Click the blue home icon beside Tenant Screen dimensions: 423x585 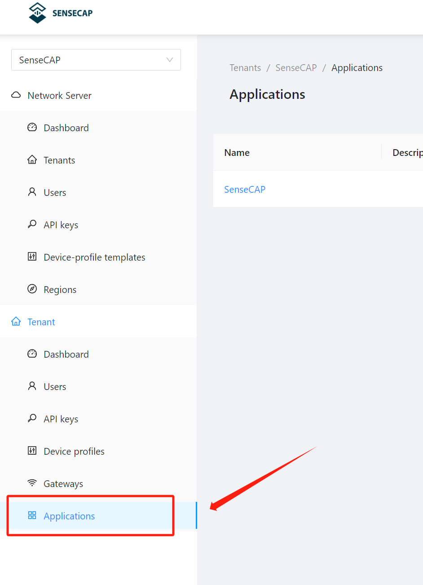pos(16,321)
